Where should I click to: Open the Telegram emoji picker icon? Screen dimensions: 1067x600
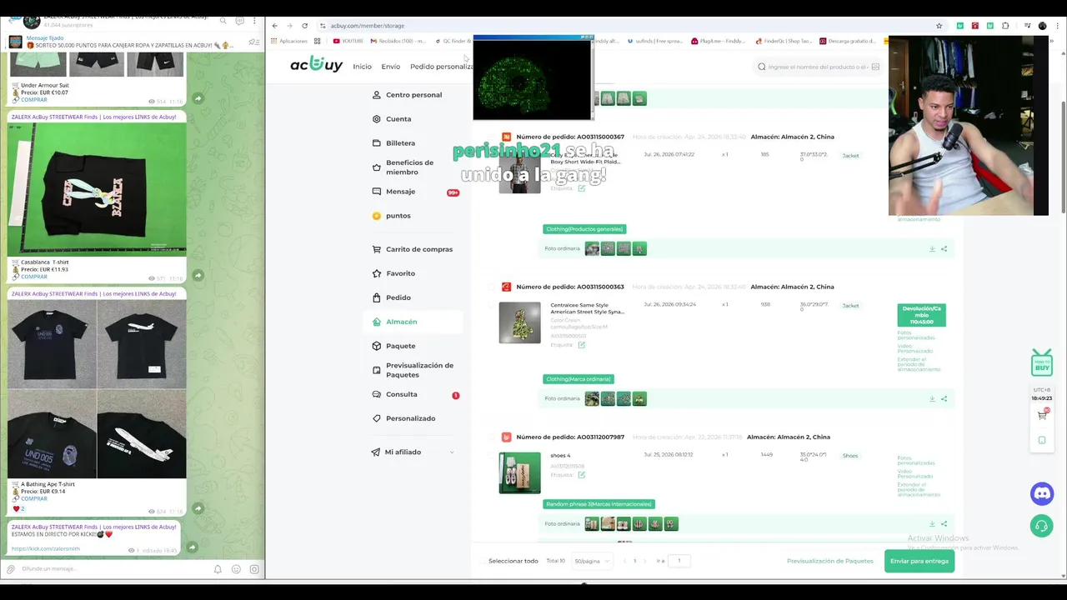coord(236,569)
